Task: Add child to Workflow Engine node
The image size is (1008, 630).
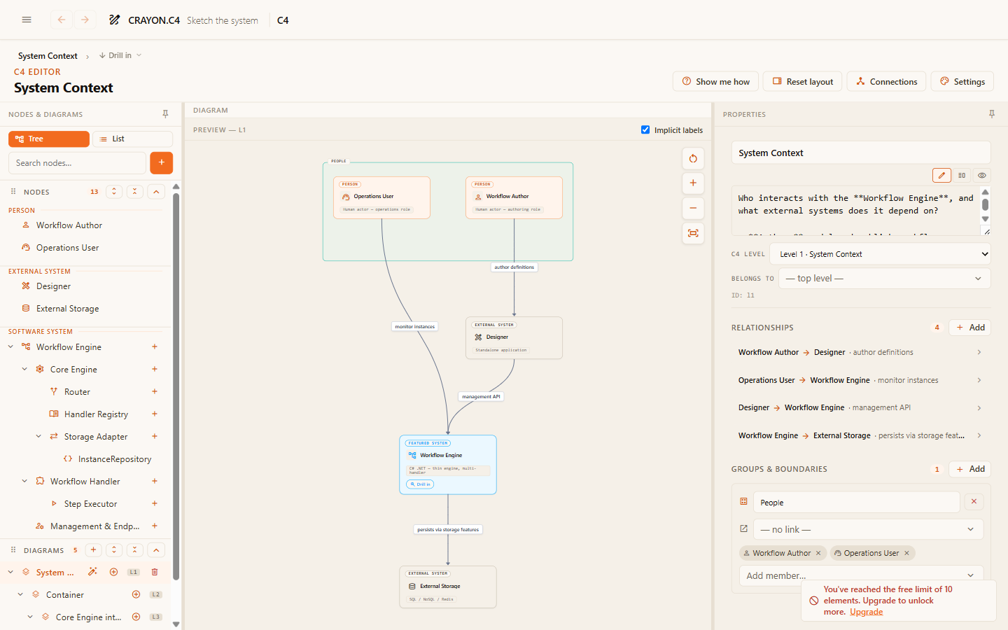Action: point(155,346)
